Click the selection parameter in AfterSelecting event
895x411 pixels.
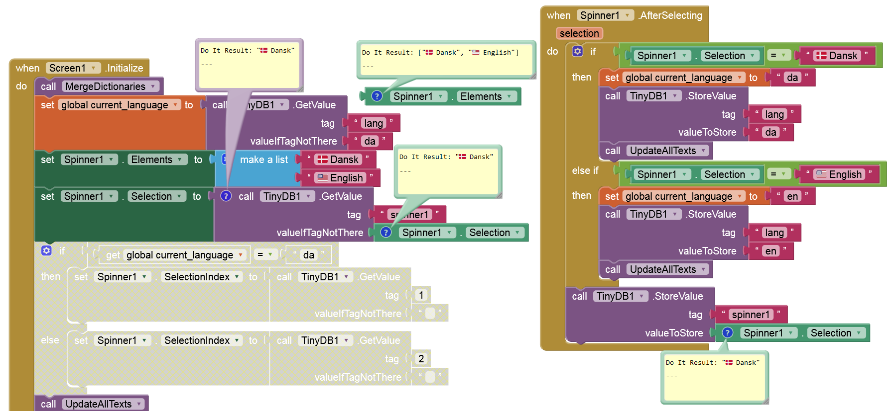point(579,33)
